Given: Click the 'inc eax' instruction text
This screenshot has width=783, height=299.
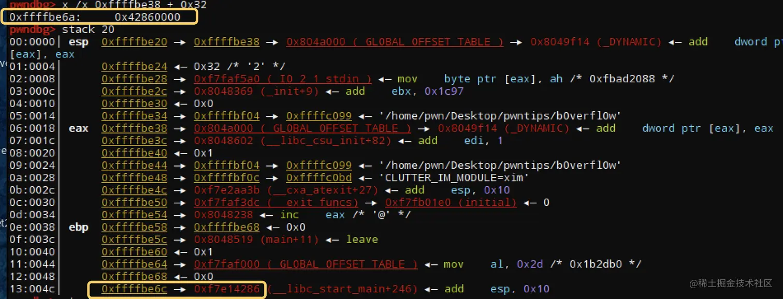Looking at the screenshot, I should [312, 215].
